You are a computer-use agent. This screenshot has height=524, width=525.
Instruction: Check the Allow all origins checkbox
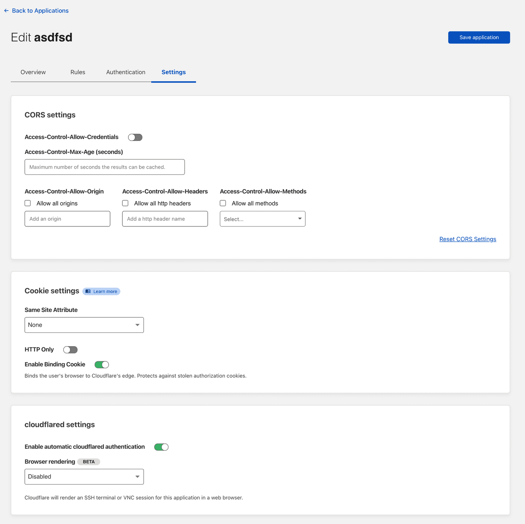coord(28,203)
